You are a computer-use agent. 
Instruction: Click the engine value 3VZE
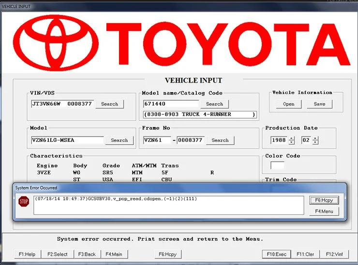44,173
